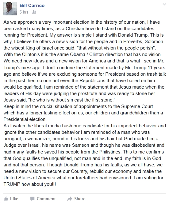Viewport: 169px width, 203px height.
Task: Open the "5 hrs" post timestamp
Action: [24, 12]
